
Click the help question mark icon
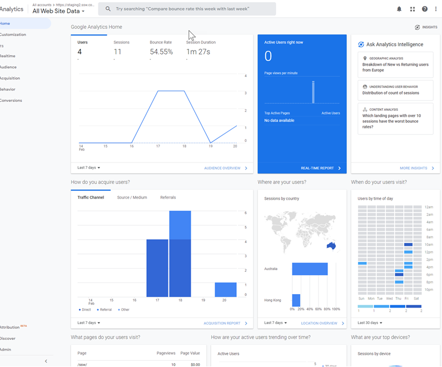(425, 9)
